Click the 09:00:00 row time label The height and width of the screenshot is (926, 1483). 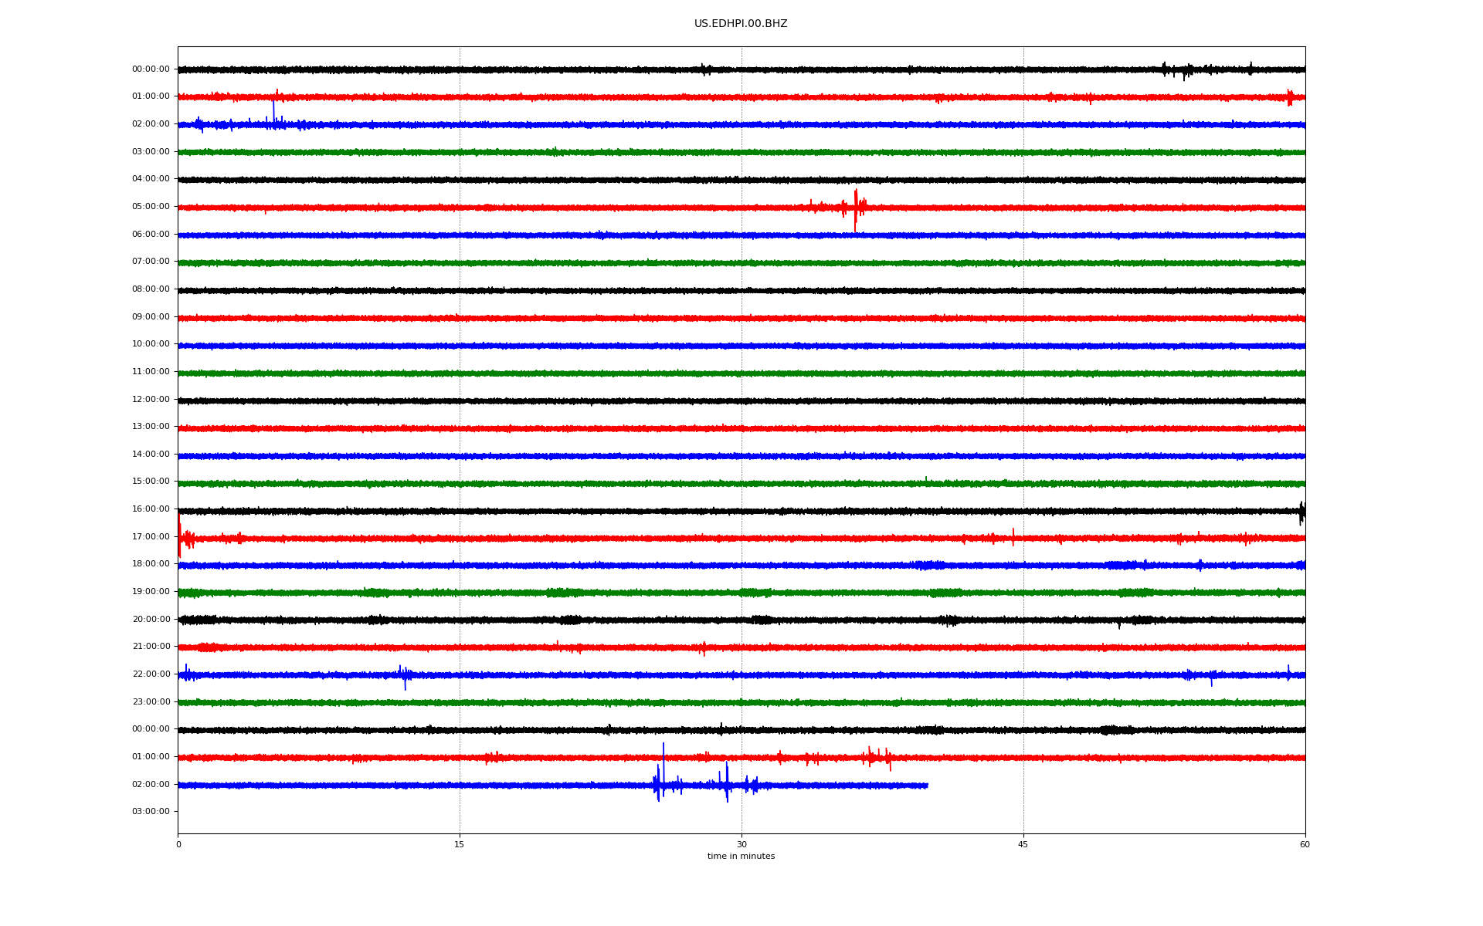click(151, 317)
